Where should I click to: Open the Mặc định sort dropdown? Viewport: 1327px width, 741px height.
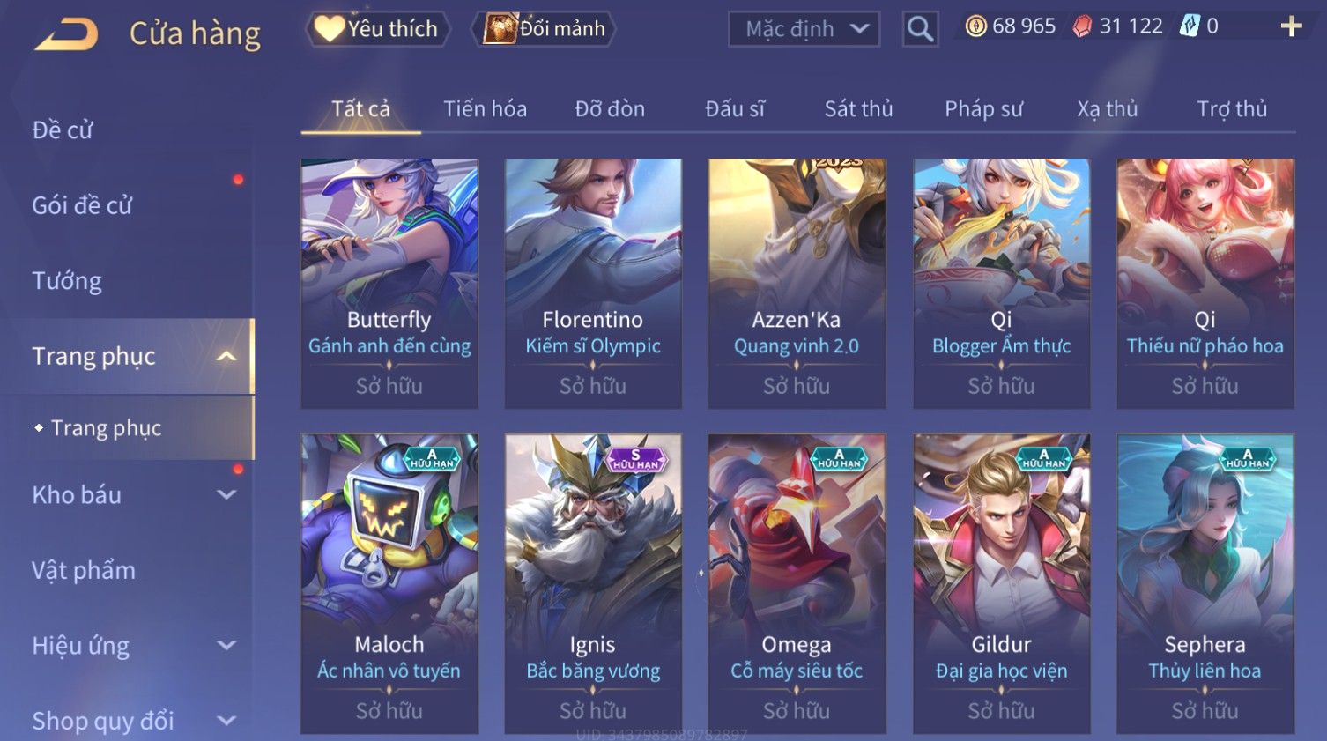pos(804,29)
